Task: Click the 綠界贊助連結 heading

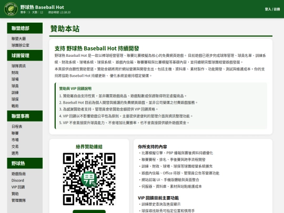Action: tap(89, 147)
